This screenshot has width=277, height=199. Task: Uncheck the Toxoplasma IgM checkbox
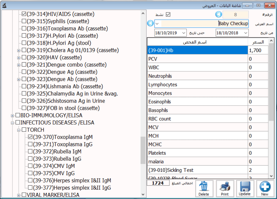[30, 137]
